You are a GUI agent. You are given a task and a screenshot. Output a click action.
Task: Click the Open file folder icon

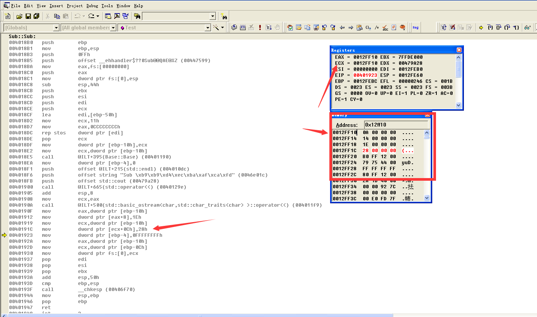19,16
